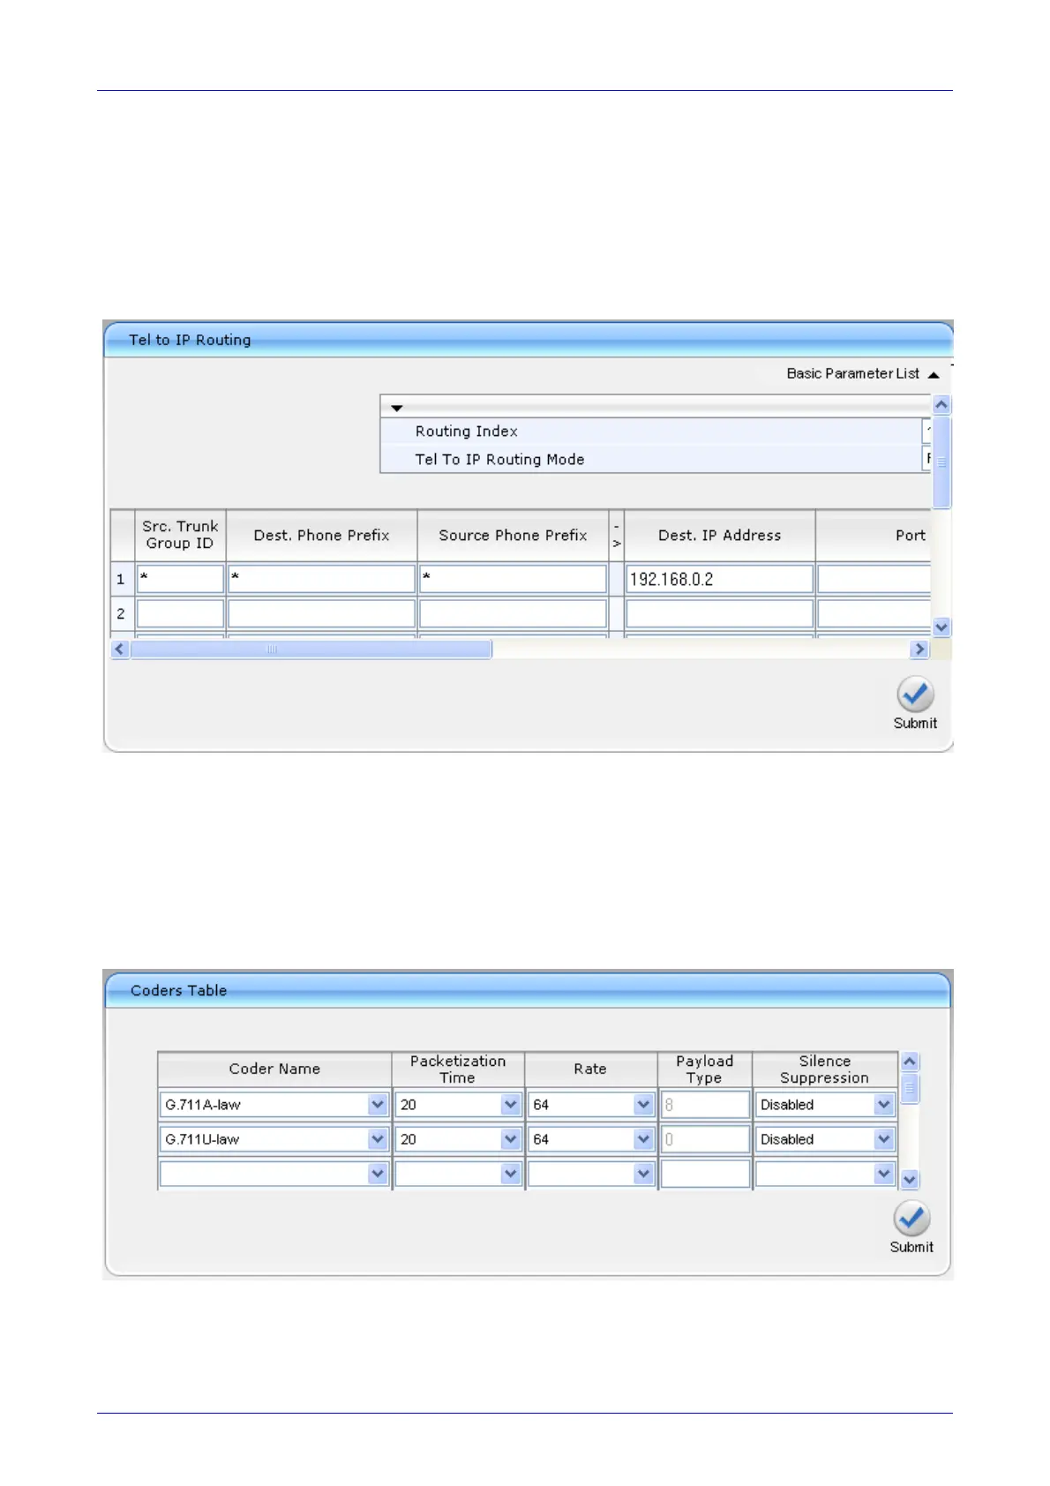Click the Dest. Phone Prefix column header
This screenshot has height=1486, width=1050.
click(321, 535)
